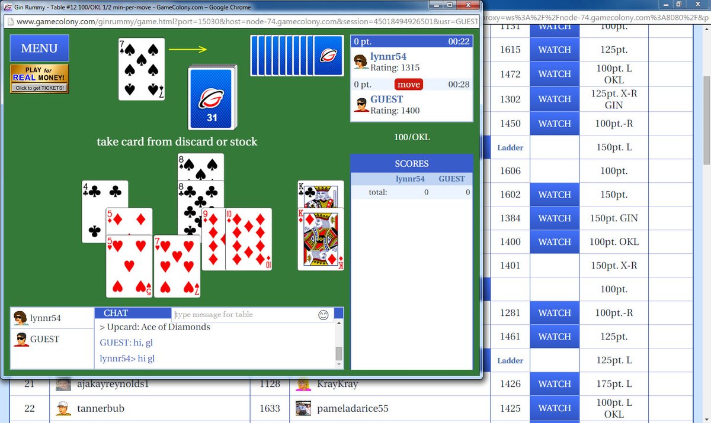The width and height of the screenshot is (711, 423).
Task: Click pameladarice55 player name in lobby
Action: [353, 408]
